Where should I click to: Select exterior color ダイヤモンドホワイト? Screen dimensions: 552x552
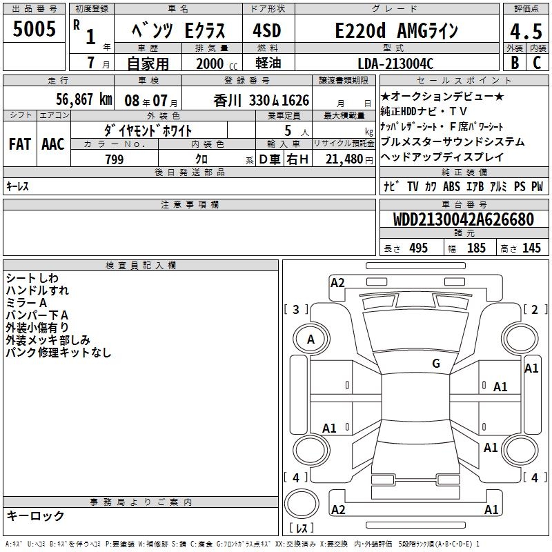coord(148,130)
